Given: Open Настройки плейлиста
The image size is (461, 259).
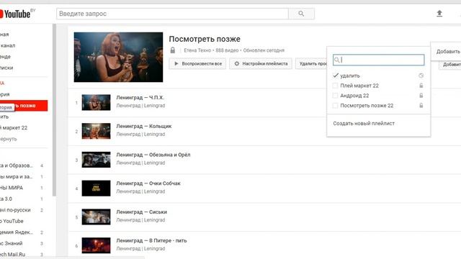Looking at the screenshot, I should click(261, 64).
